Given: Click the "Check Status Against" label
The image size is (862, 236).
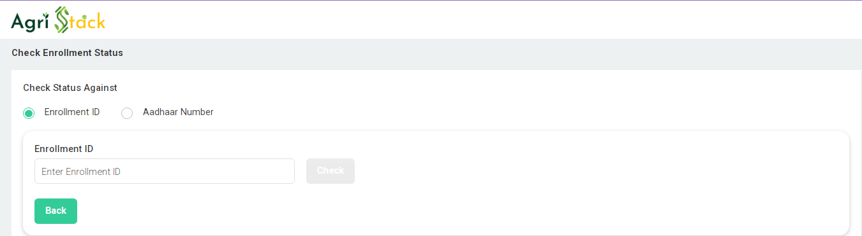Looking at the screenshot, I should tap(70, 88).
